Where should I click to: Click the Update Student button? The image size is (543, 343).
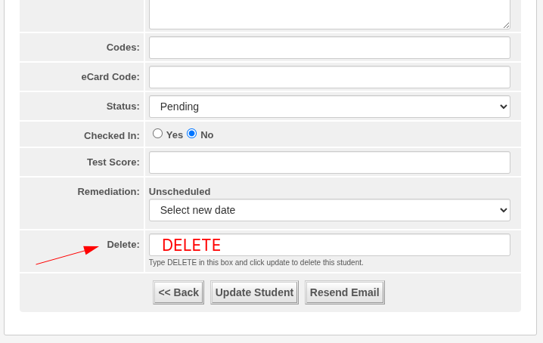point(254,292)
